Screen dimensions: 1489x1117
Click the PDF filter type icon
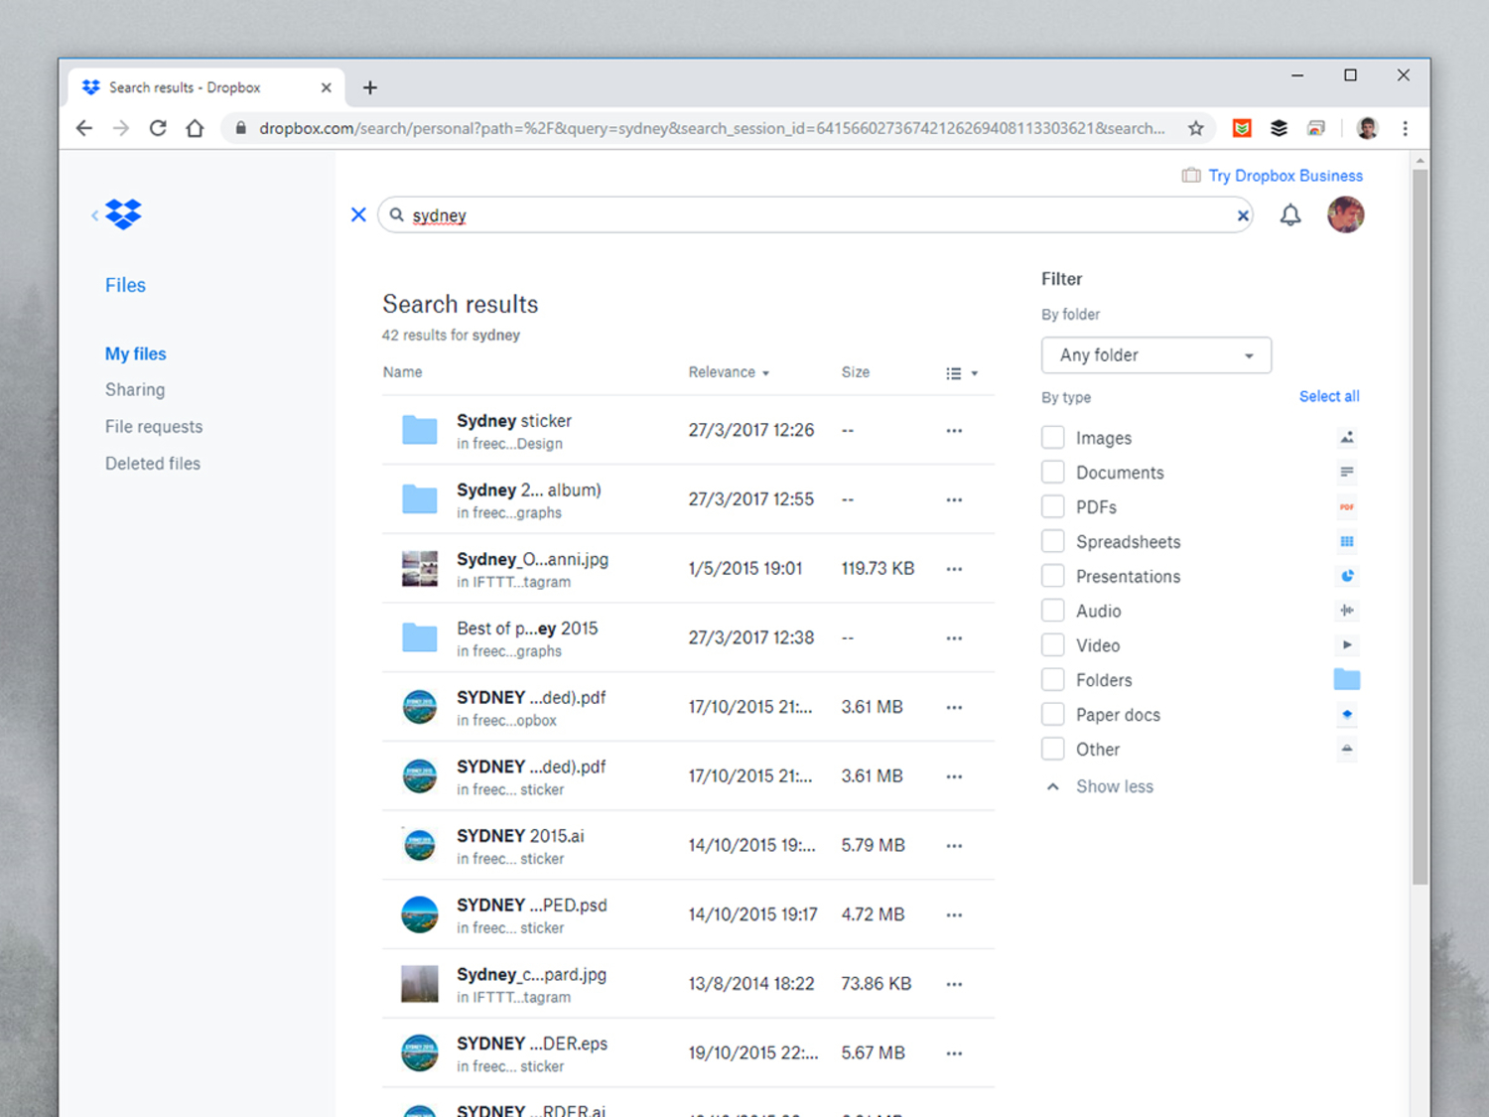point(1346,506)
